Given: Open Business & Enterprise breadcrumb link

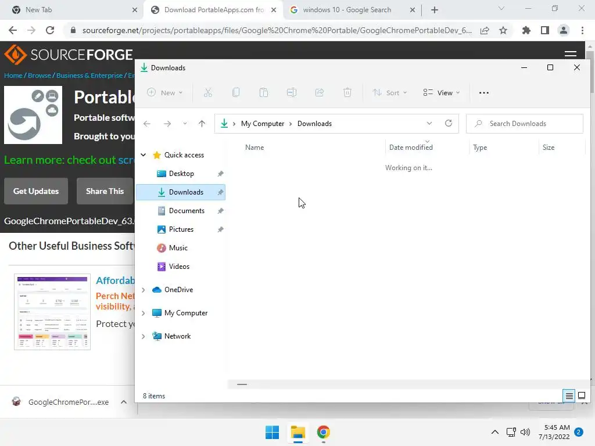Looking at the screenshot, I should tap(89, 75).
